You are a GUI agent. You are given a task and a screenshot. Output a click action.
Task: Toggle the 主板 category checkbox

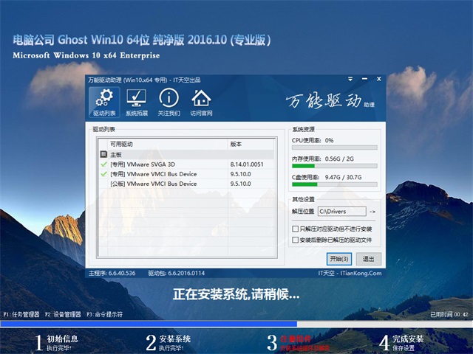click(103, 154)
